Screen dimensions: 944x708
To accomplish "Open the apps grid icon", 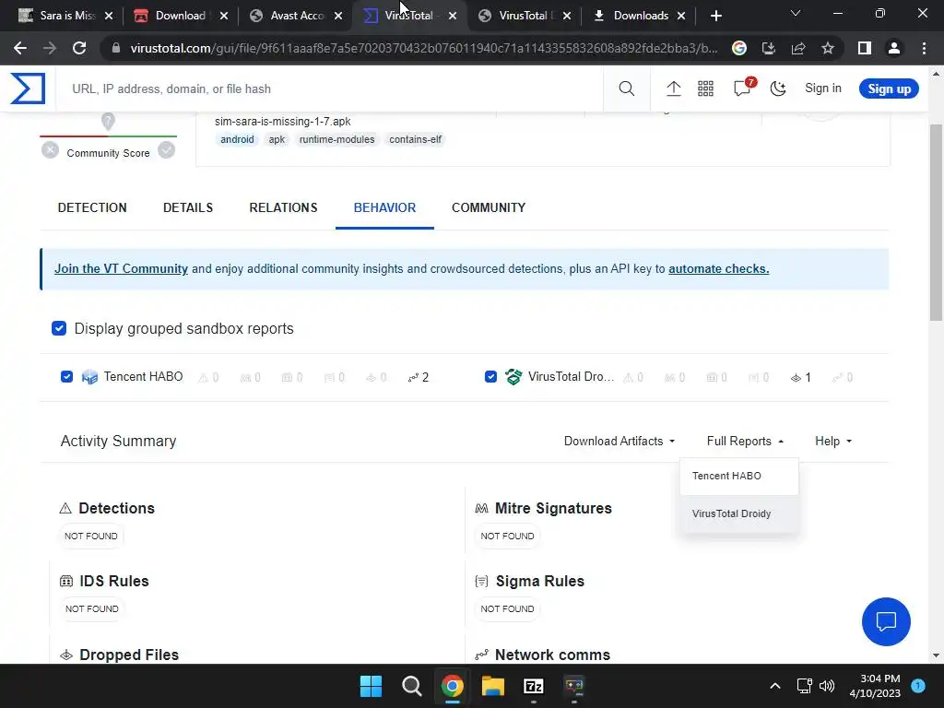I will click(705, 88).
